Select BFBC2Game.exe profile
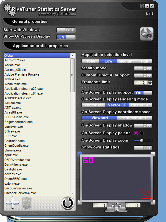This screenshot has height=222, width=166. point(37,117)
